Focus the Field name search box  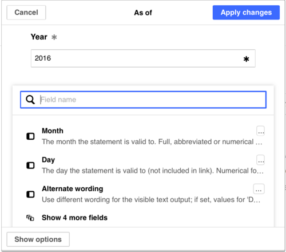coord(143,100)
